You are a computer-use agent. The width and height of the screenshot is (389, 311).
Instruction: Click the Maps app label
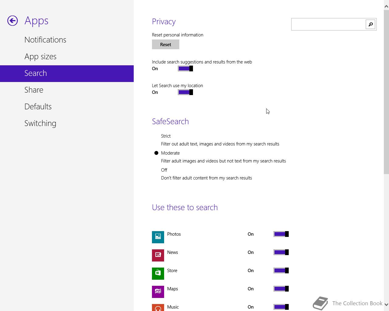click(x=172, y=289)
